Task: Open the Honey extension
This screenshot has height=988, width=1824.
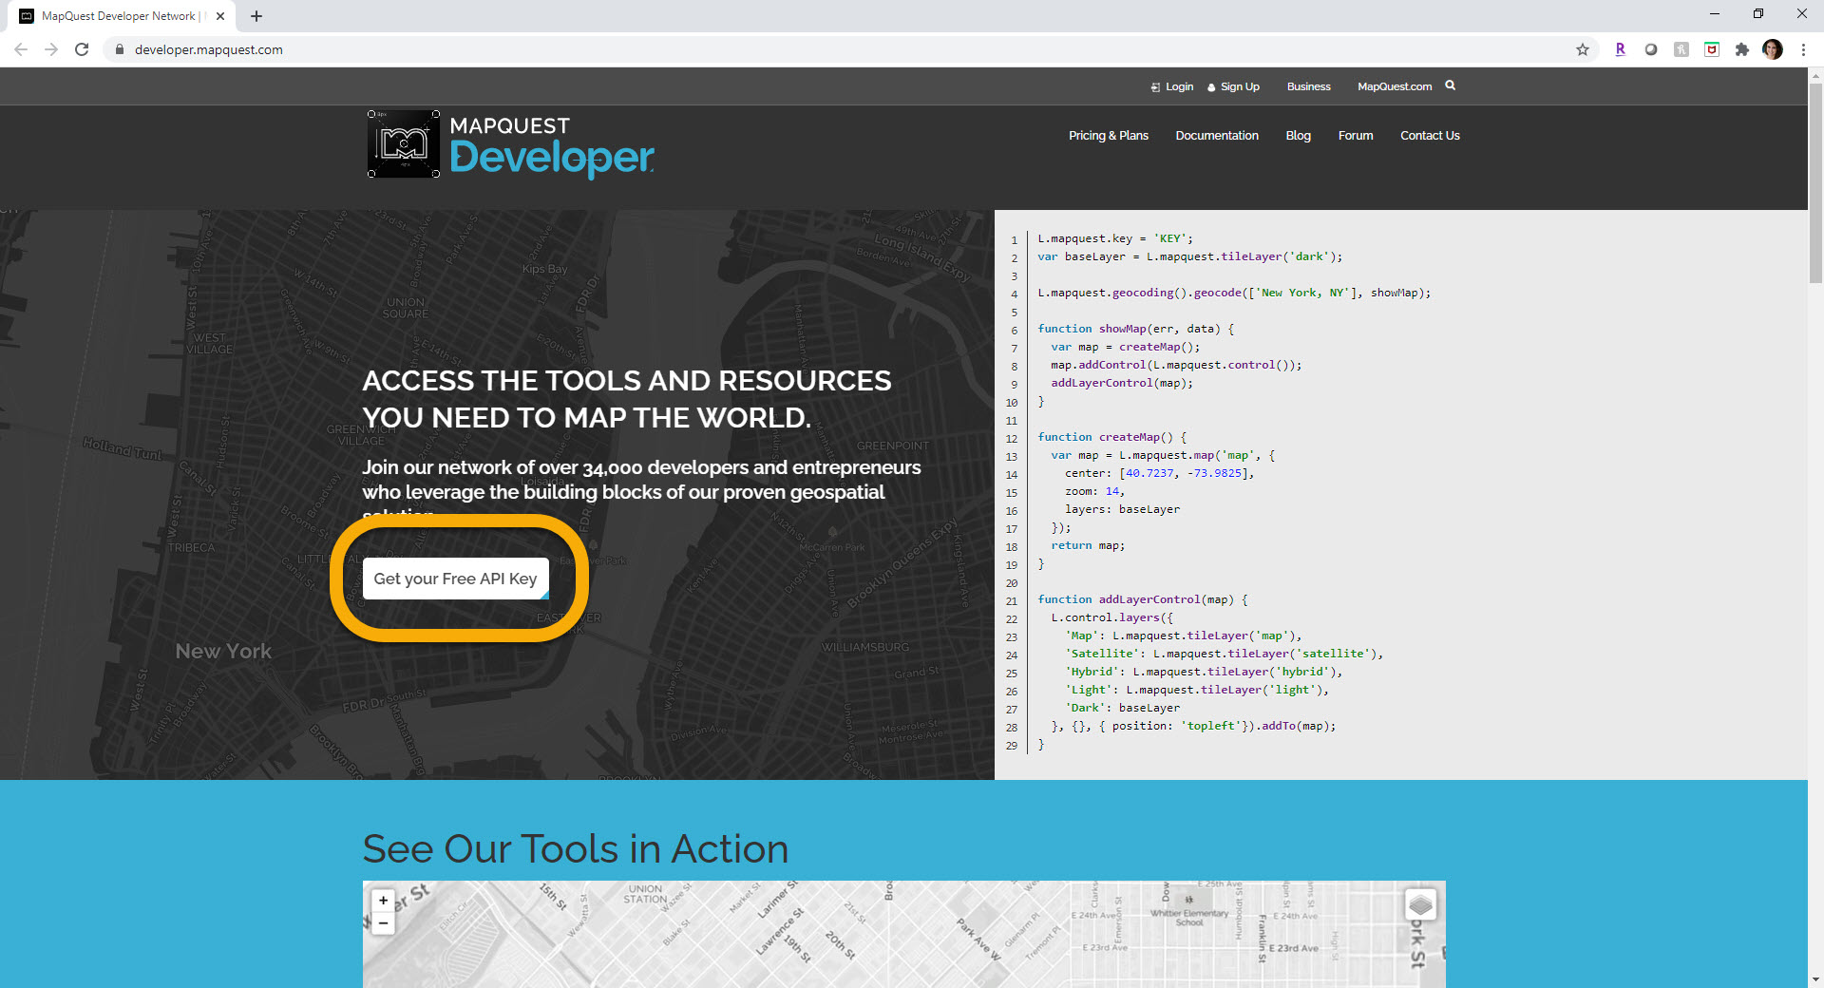Action: tap(1681, 49)
